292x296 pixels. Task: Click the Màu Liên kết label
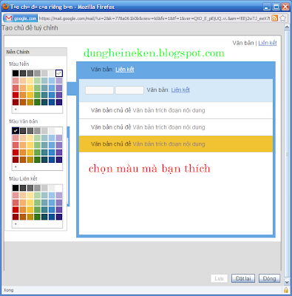click(23, 178)
